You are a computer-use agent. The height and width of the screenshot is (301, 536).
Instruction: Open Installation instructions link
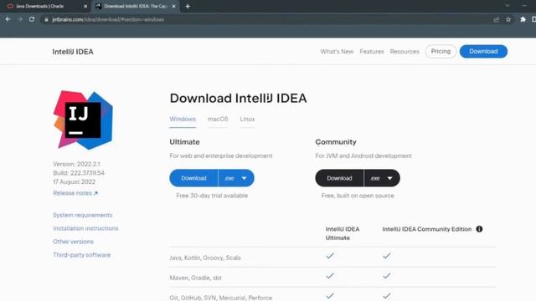pyautogui.click(x=85, y=228)
